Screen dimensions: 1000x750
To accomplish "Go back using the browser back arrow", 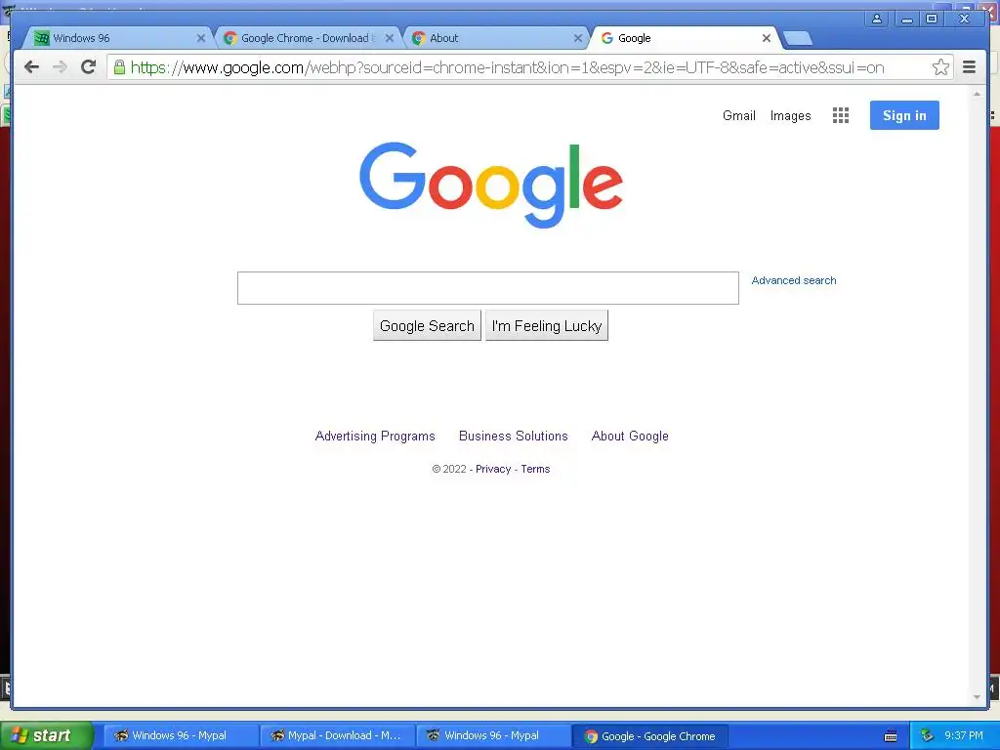I will (31, 67).
